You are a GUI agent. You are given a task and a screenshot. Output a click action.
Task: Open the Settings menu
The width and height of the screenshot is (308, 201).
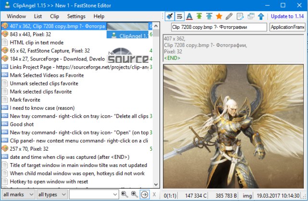pyautogui.click(x=76, y=16)
